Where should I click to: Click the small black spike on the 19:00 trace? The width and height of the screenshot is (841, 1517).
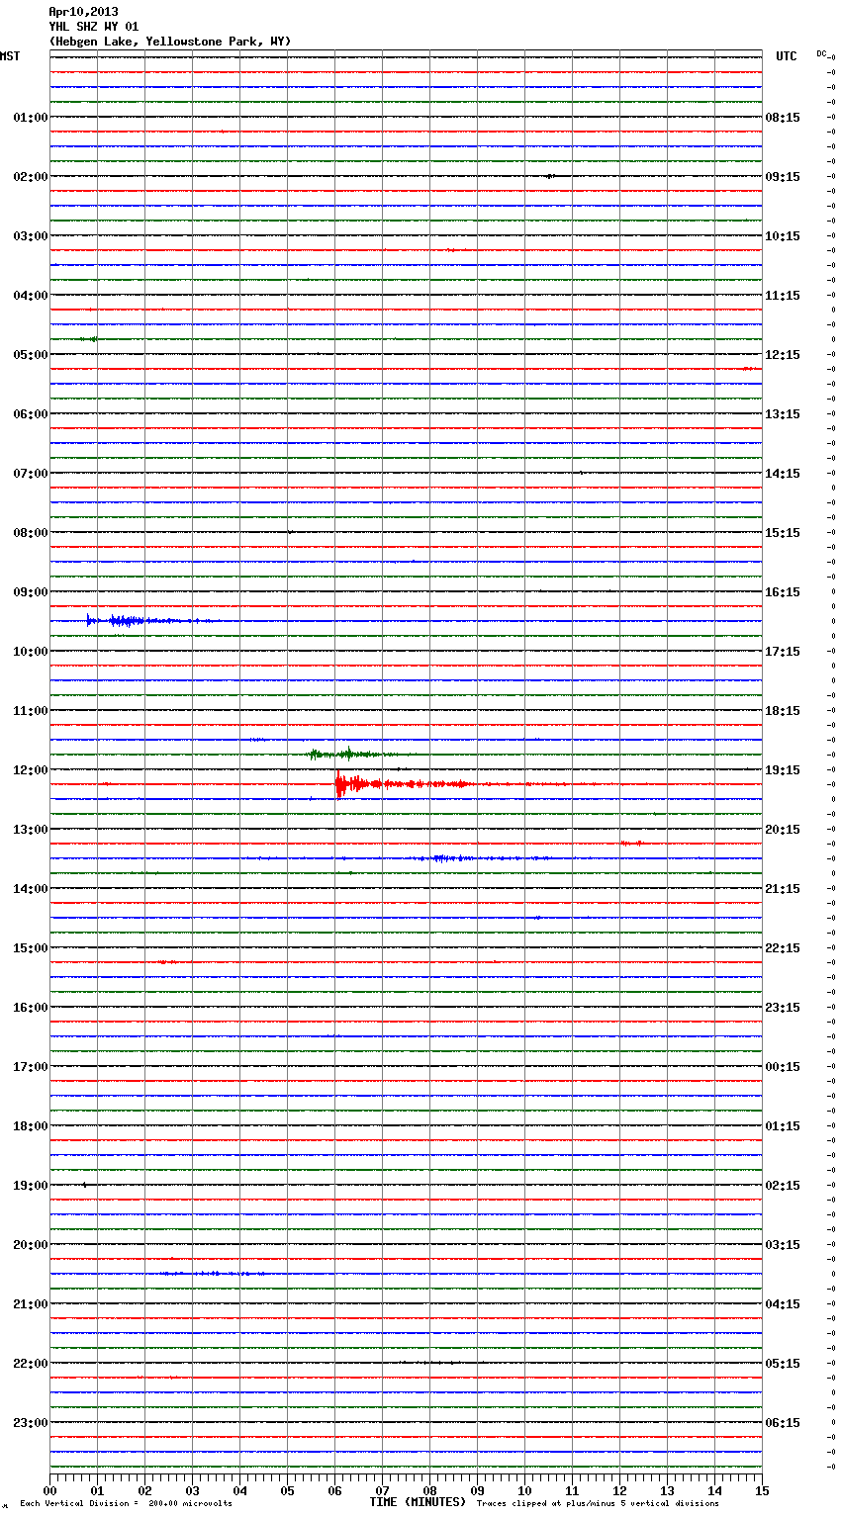tap(84, 1184)
